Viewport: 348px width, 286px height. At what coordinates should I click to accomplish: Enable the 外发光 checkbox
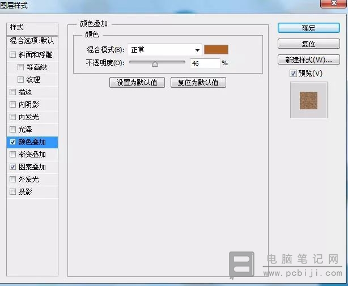12,179
